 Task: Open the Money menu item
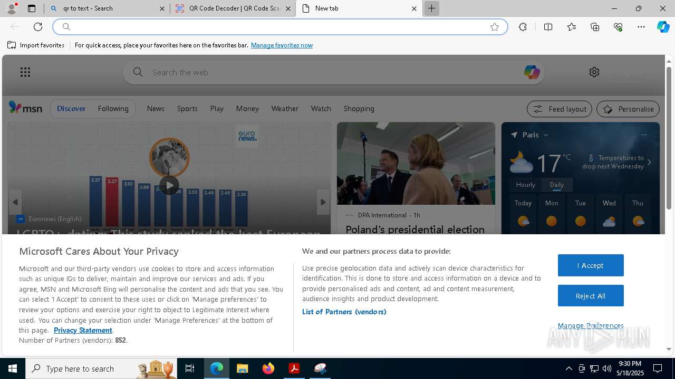click(247, 108)
